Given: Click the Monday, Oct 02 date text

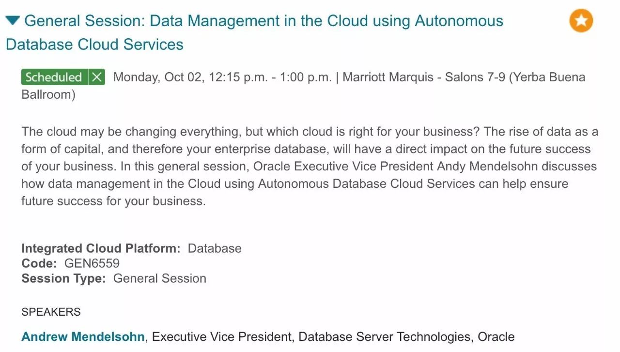Looking at the screenshot, I should click(158, 77).
